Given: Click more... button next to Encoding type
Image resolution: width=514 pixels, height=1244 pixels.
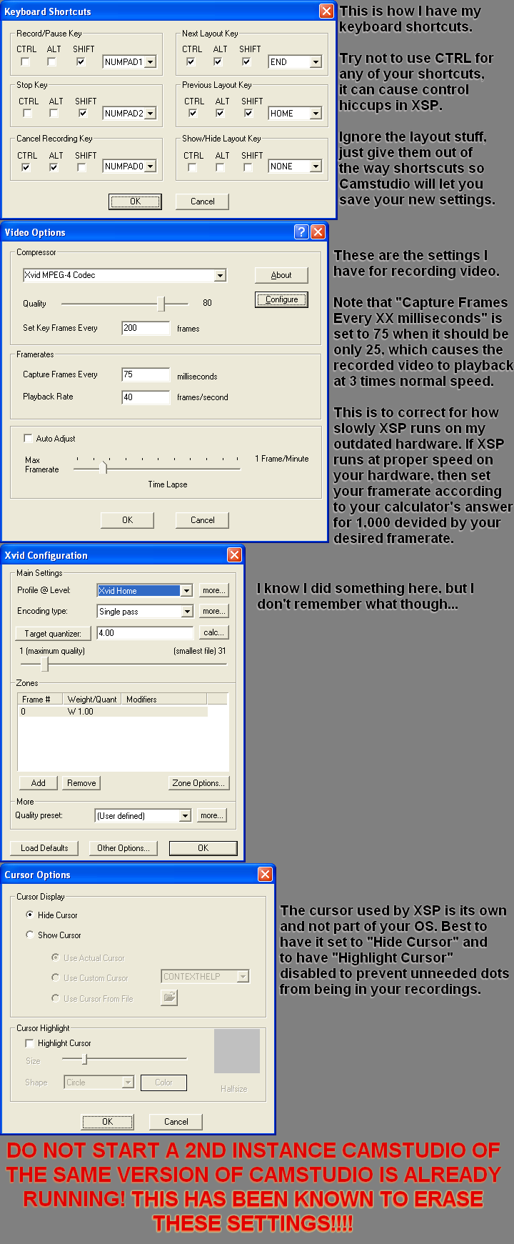Looking at the screenshot, I should click(213, 611).
